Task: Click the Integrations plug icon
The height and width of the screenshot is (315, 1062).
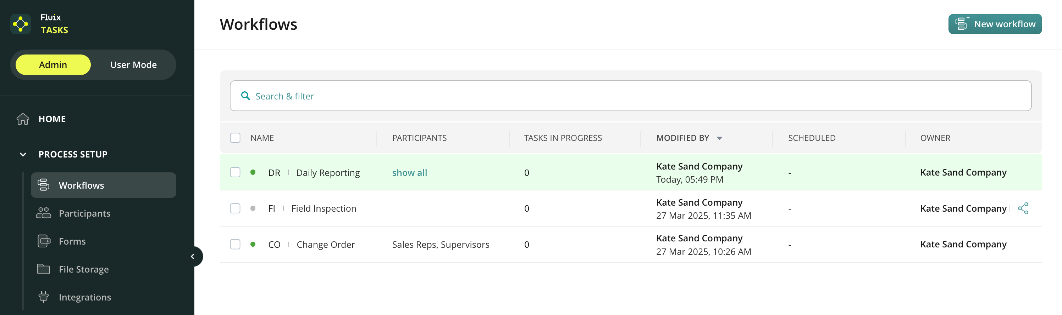Action: (43, 297)
